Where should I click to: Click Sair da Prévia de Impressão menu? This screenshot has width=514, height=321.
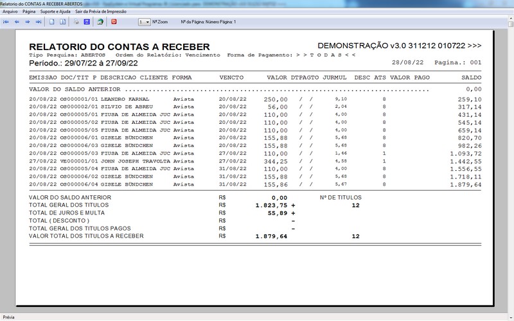pyautogui.click(x=101, y=12)
